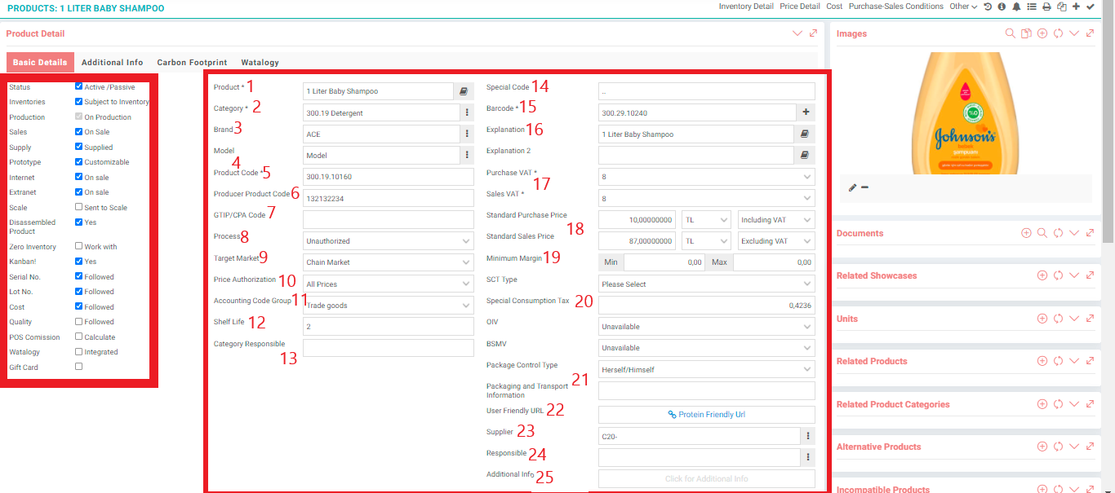Add a document in Documents panel
The width and height of the screenshot is (1115, 493).
(1026, 233)
